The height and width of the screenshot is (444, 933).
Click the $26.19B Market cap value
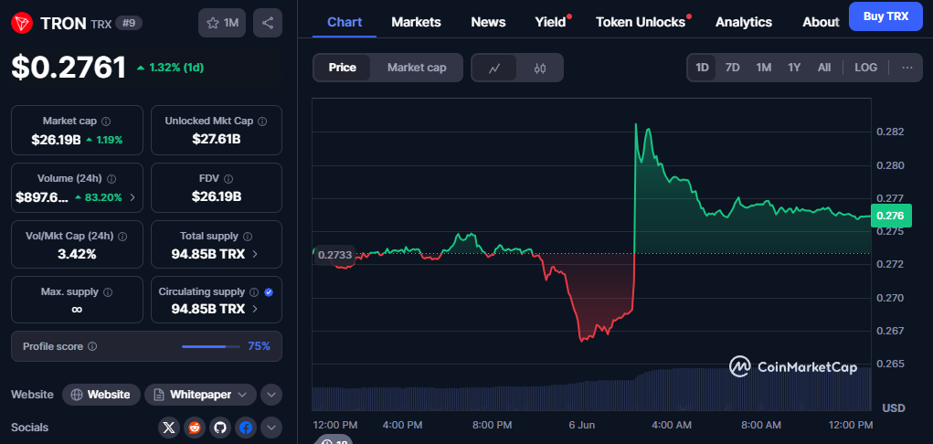56,141
